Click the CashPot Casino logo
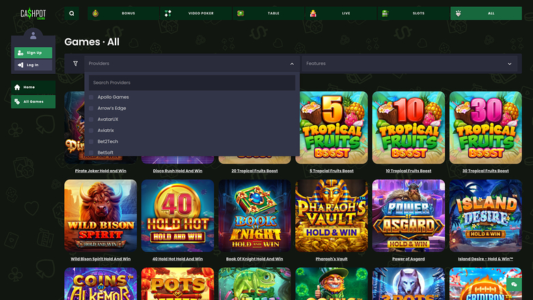533x300 pixels. (x=33, y=14)
